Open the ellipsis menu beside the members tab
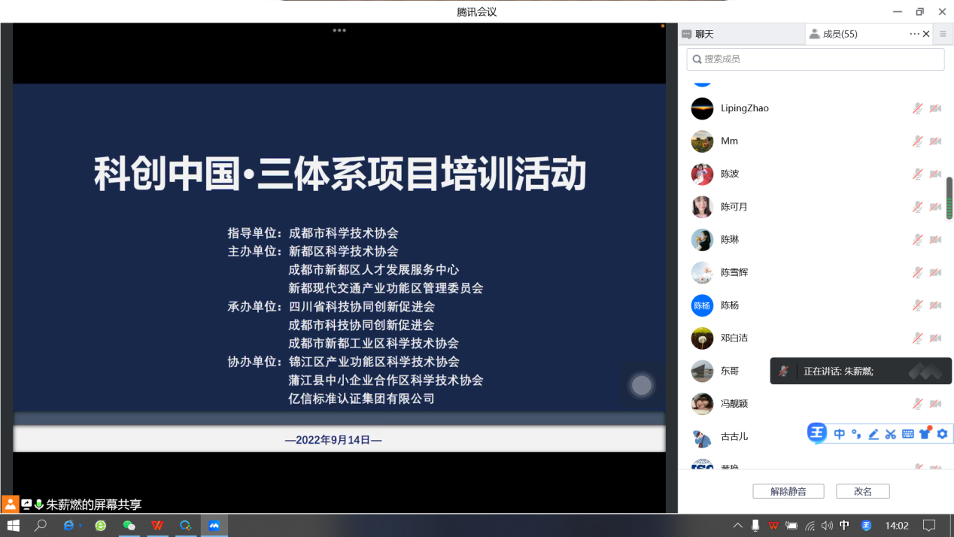 click(x=913, y=34)
